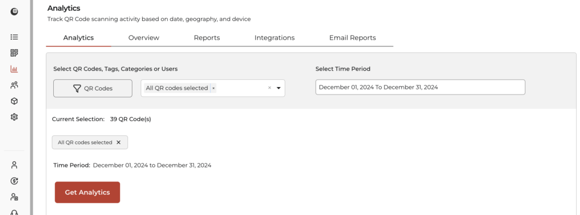Image resolution: width=580 pixels, height=215 pixels.
Task: Open the QR code sidebar icon
Action: tap(14, 53)
